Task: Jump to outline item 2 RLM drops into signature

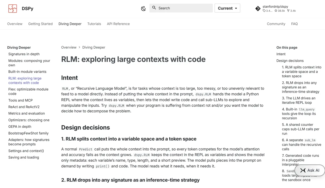Action: pyautogui.click(x=301, y=87)
